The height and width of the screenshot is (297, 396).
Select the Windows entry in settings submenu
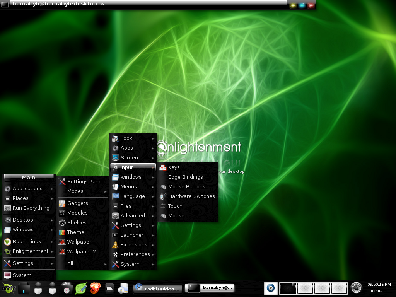click(x=133, y=177)
